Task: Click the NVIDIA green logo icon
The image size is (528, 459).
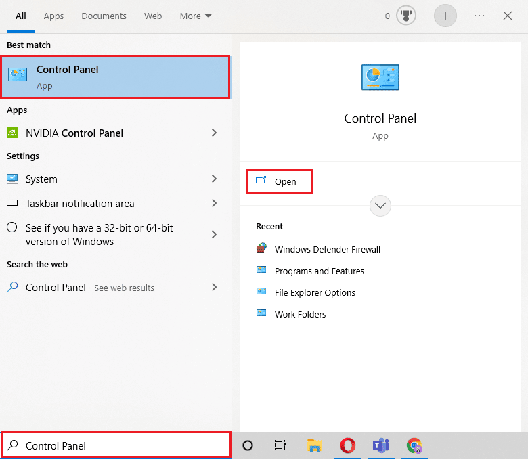Action: point(12,133)
